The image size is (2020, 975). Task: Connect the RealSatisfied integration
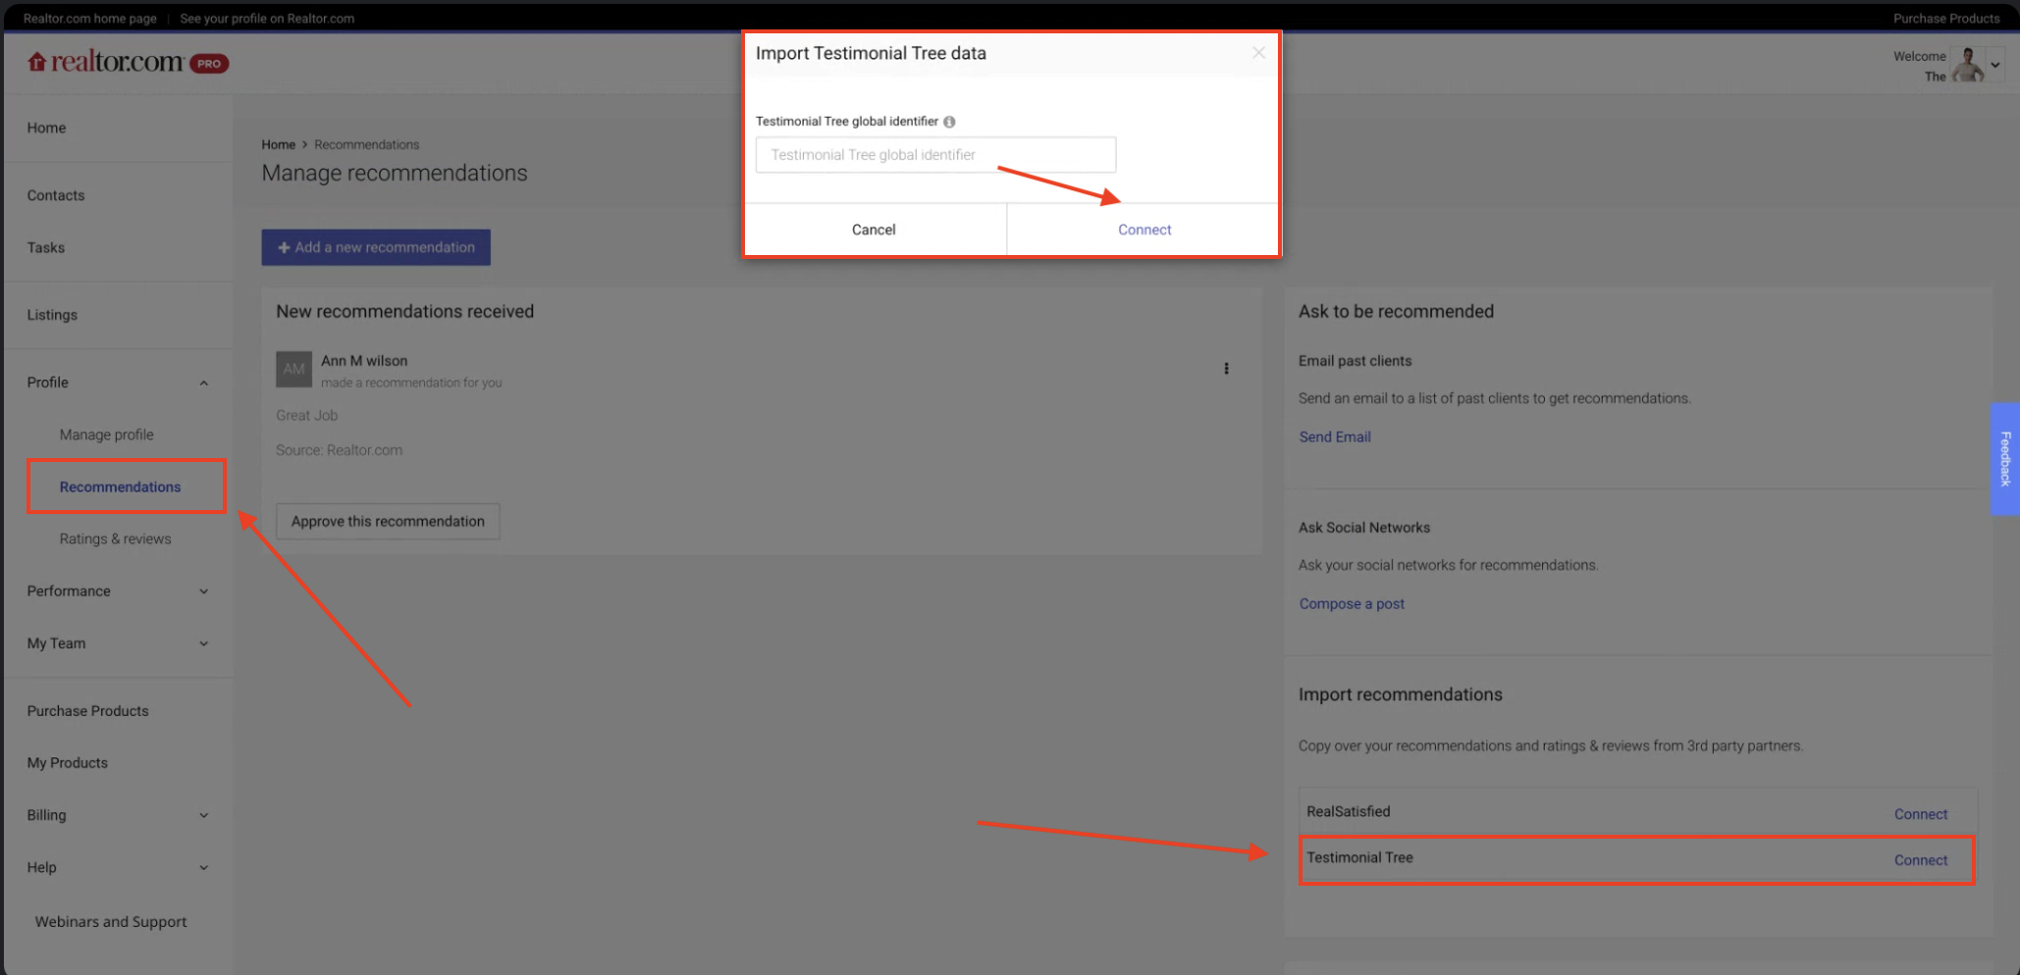point(1920,814)
